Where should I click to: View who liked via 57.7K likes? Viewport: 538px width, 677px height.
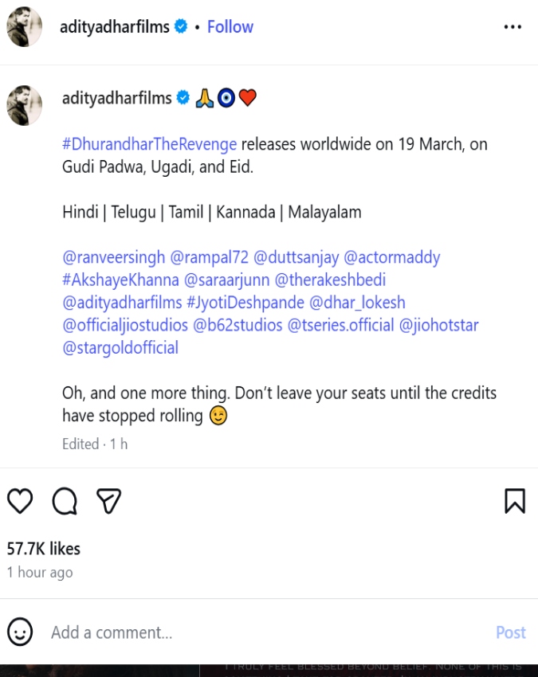pos(44,548)
